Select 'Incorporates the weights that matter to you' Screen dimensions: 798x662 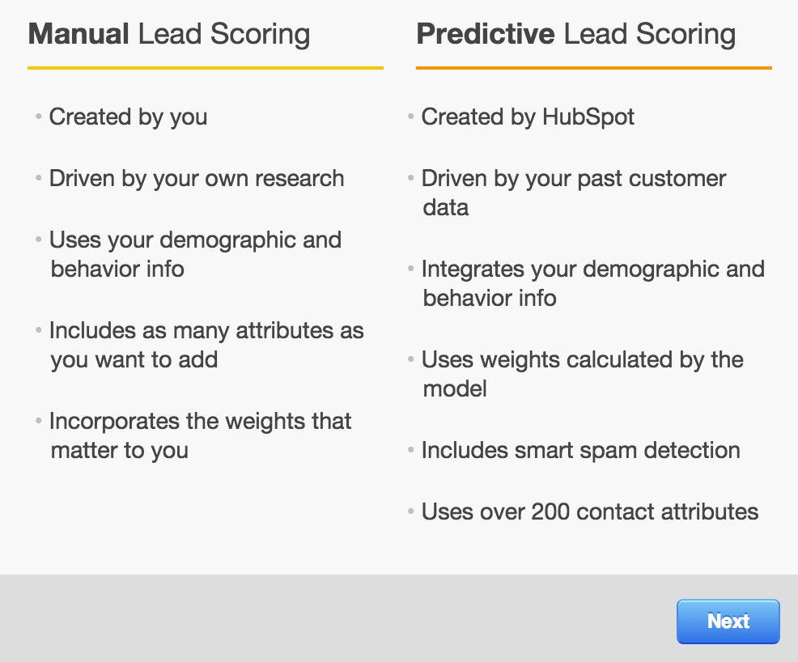point(200,435)
